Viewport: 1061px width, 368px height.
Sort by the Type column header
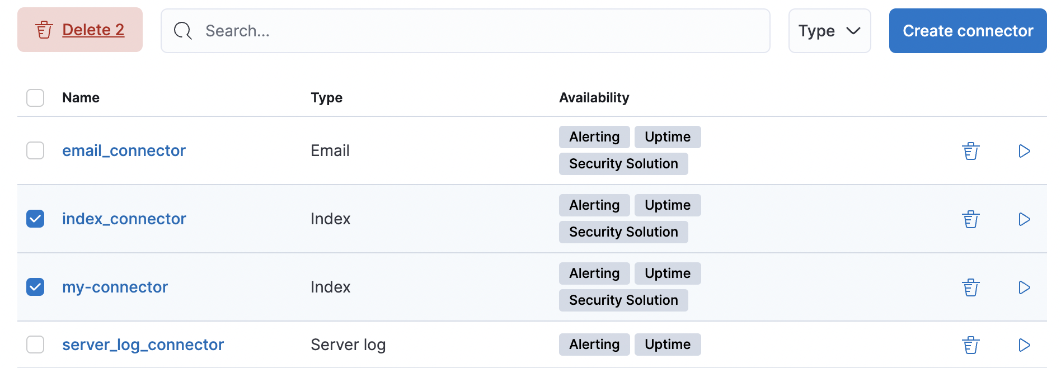(326, 98)
